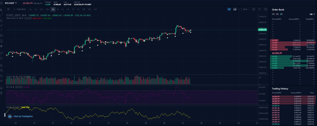Select the trend line drawing tool
The width and height of the screenshot is (317, 126).
tap(2, 15)
